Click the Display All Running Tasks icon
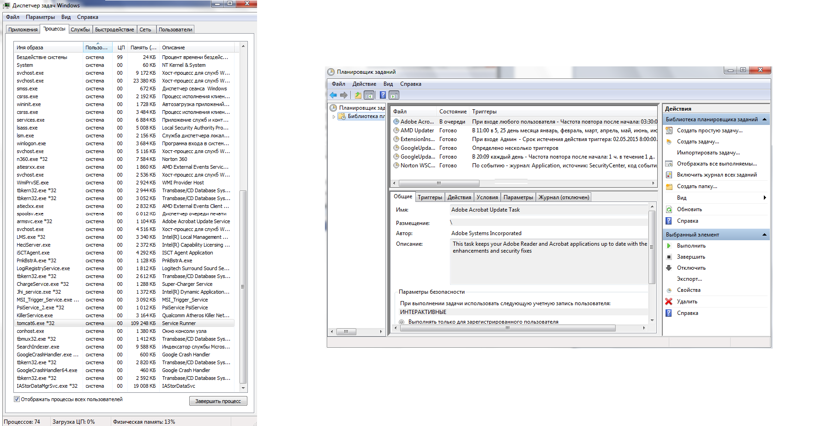 coord(669,164)
